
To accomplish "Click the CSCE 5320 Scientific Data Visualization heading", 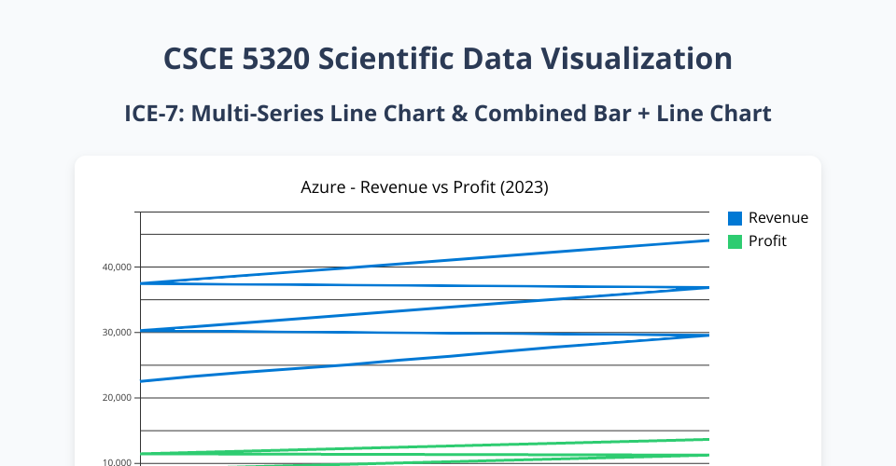I will click(448, 59).
